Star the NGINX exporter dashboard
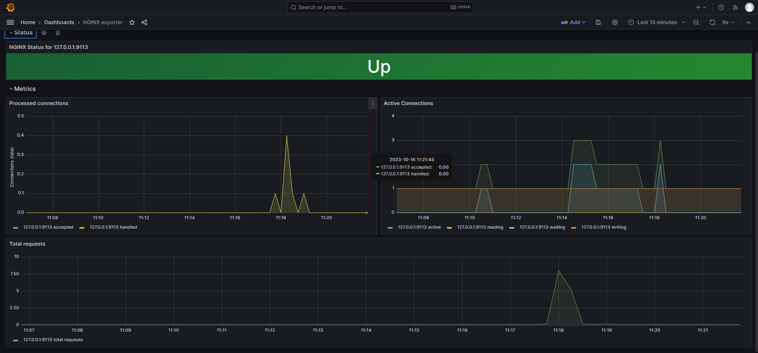Viewport: 758px width, 353px height. [x=132, y=23]
